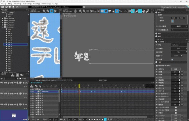Click the yellow playhead marker on timeline
This screenshot has width=189, height=121.
coord(79,86)
